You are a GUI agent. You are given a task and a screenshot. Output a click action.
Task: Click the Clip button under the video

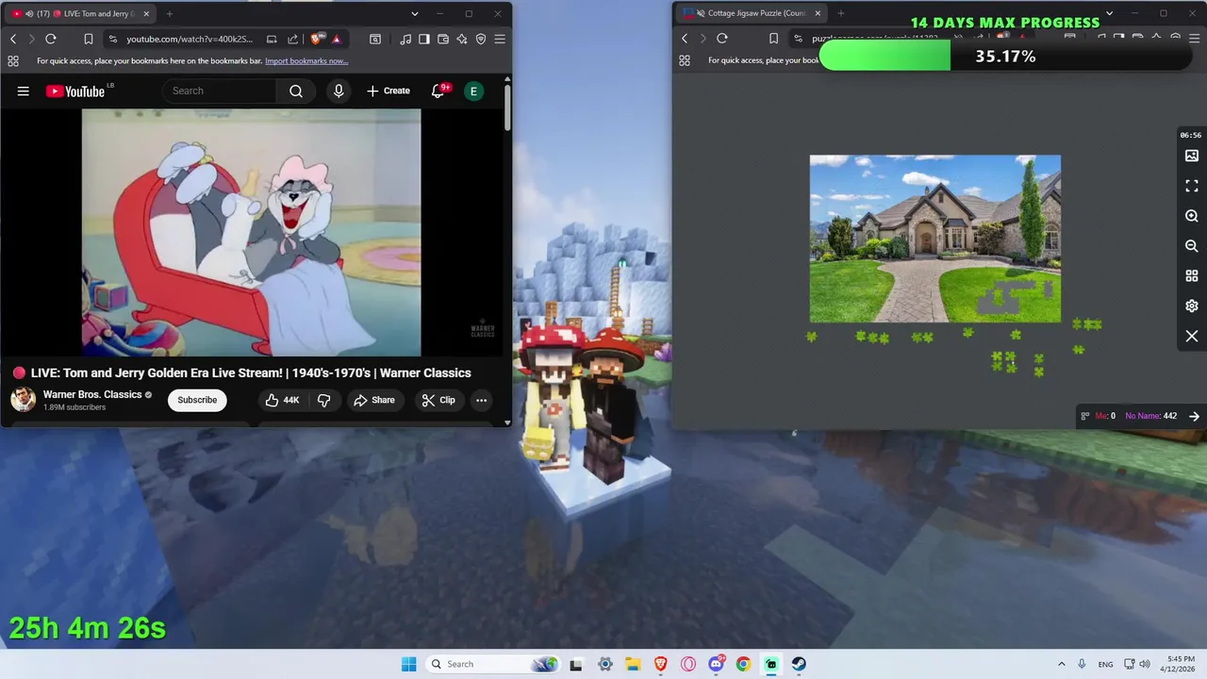point(438,400)
